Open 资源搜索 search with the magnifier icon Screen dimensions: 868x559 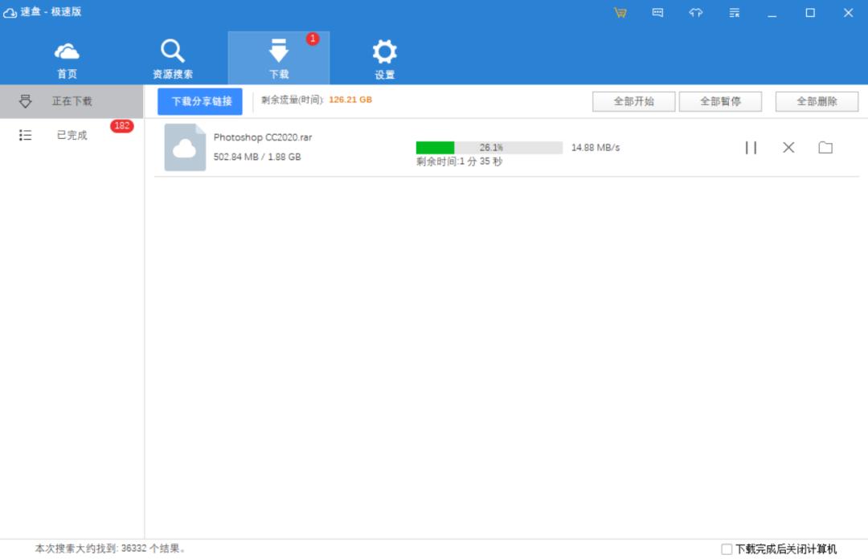pos(173,50)
